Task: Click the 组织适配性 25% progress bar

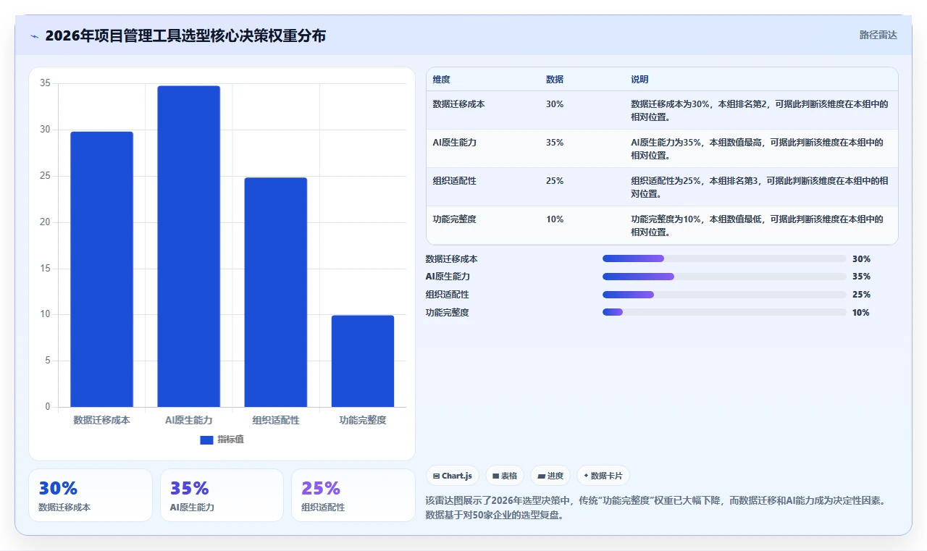Action: (x=724, y=295)
